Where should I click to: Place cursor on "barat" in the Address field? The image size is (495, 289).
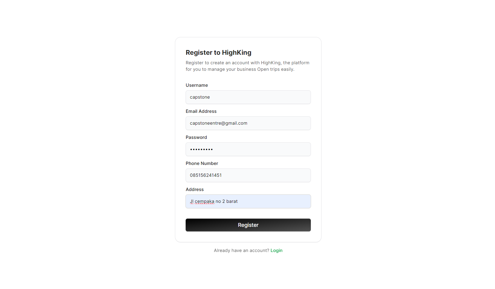point(232,201)
